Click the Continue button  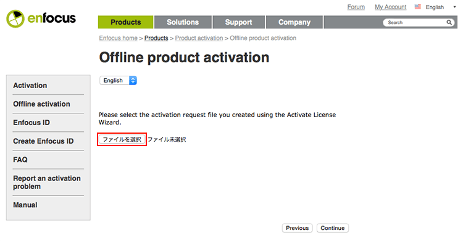pos(333,228)
